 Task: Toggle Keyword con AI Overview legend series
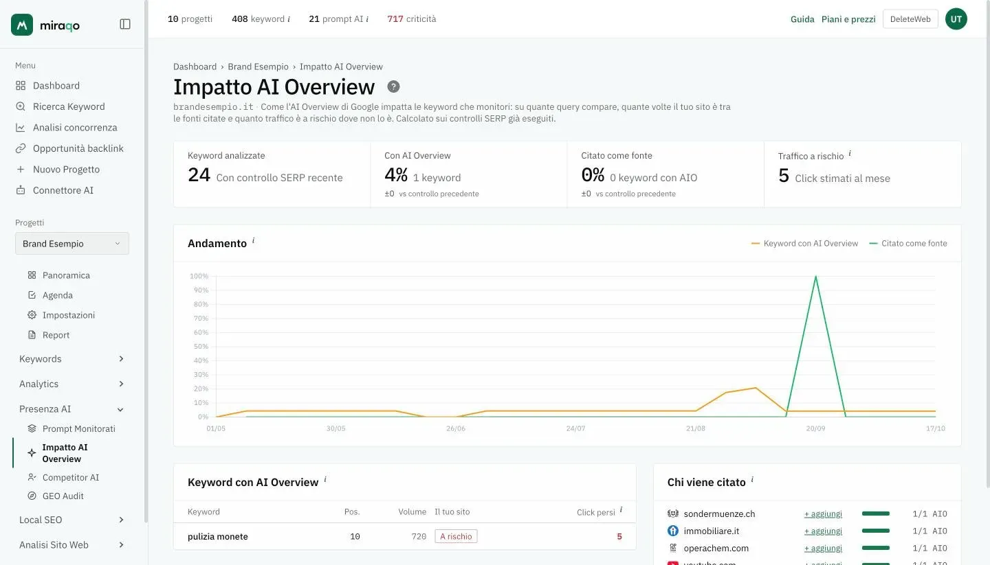805,243
